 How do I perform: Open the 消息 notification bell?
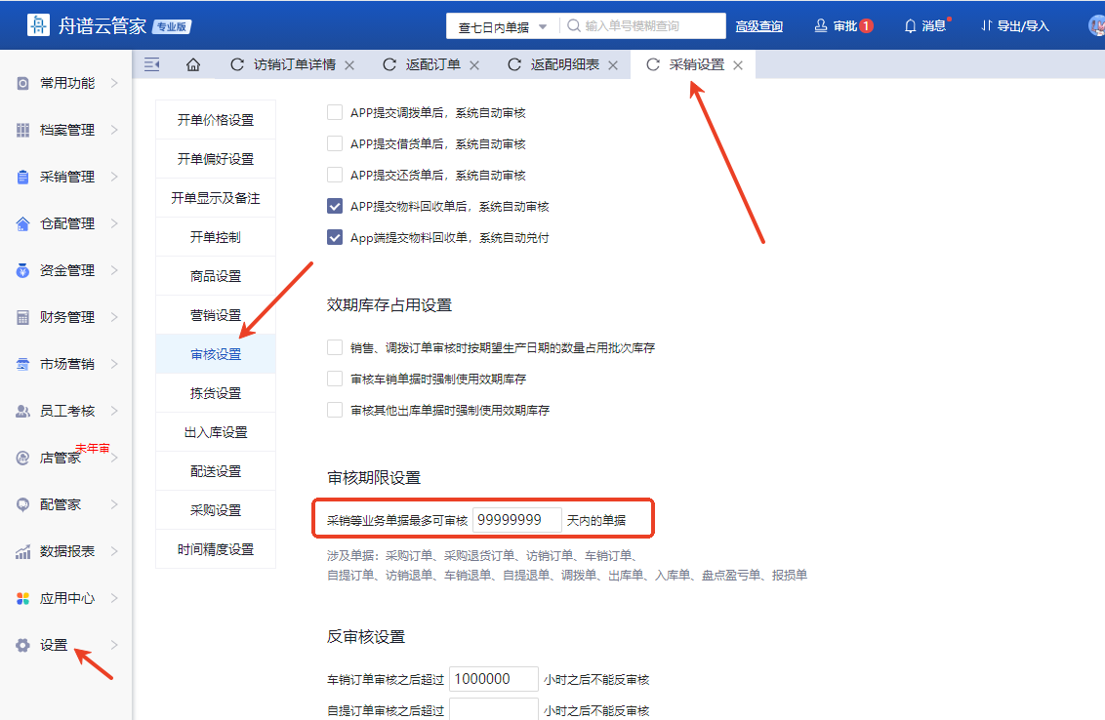[910, 26]
